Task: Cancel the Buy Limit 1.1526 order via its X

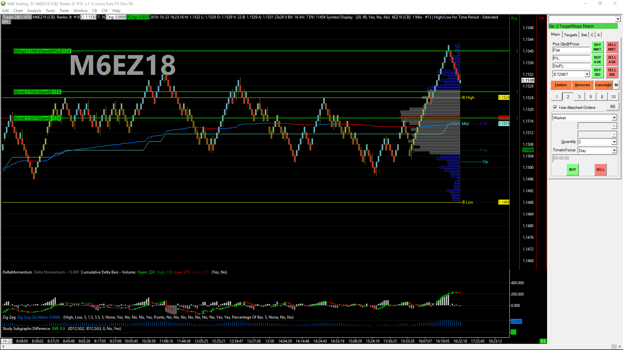Action: (59, 92)
